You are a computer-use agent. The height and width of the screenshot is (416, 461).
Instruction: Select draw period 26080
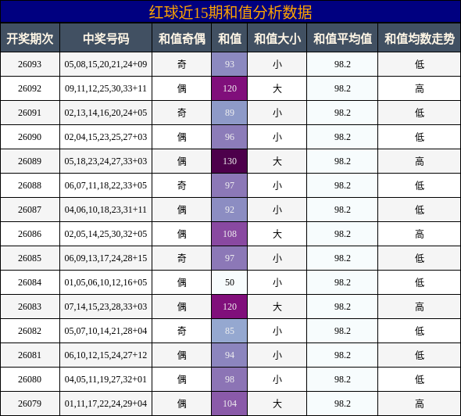[x=30, y=379]
